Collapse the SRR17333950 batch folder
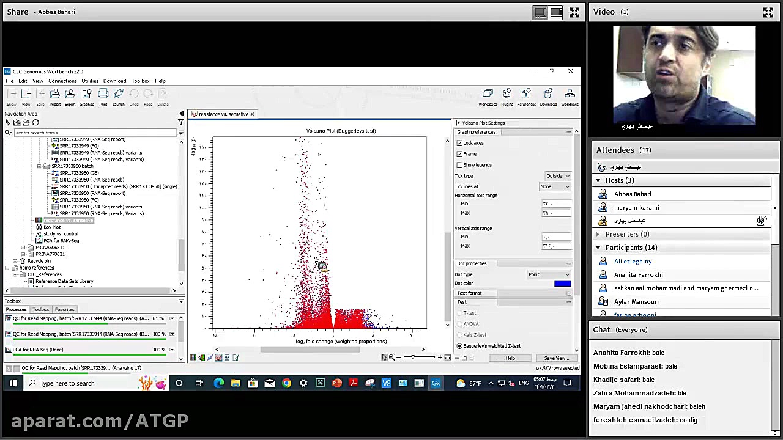This screenshot has width=783, height=440. tap(39, 166)
